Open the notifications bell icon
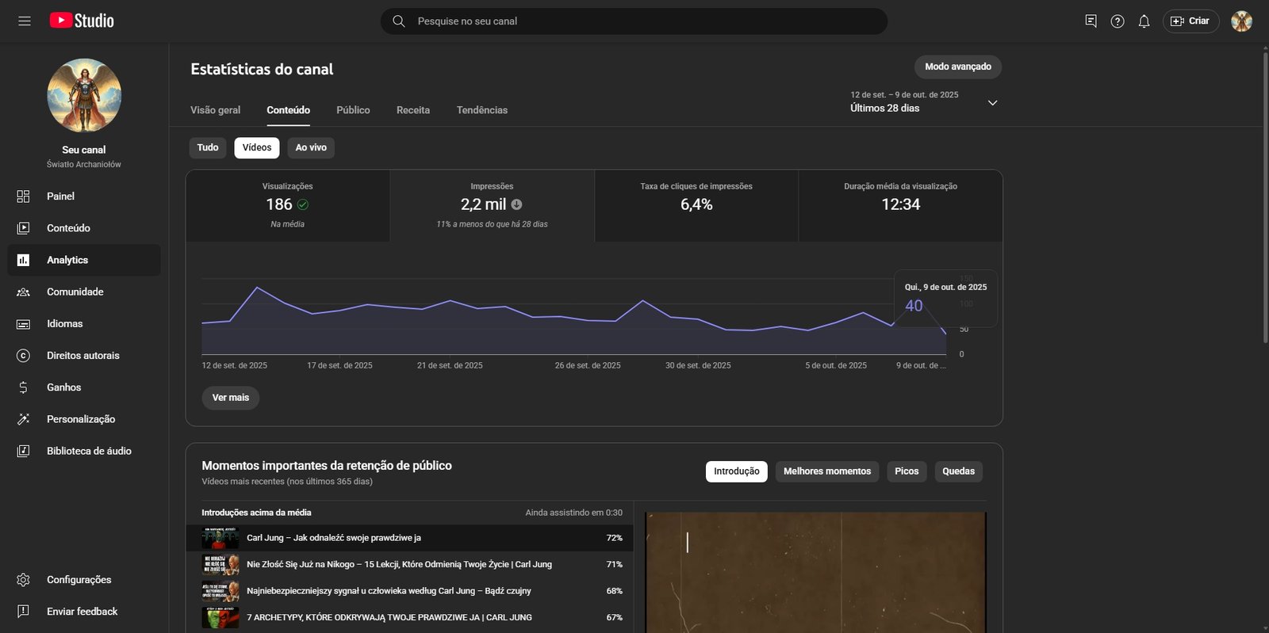The width and height of the screenshot is (1269, 633). coord(1144,21)
